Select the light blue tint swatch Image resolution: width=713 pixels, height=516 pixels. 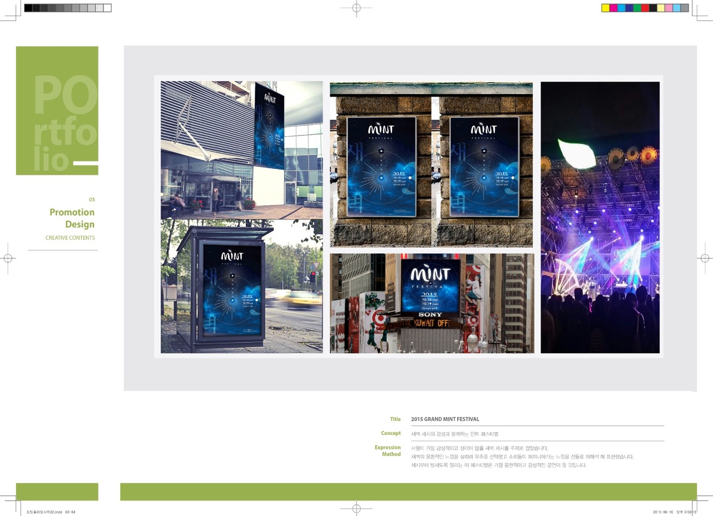(x=676, y=8)
